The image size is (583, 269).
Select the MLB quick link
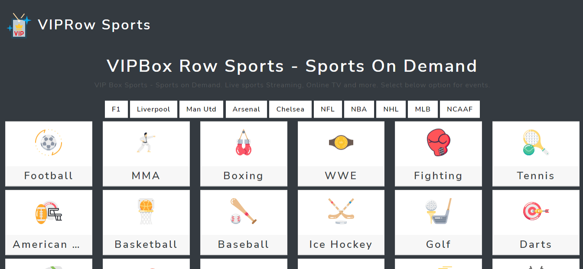coord(423,109)
